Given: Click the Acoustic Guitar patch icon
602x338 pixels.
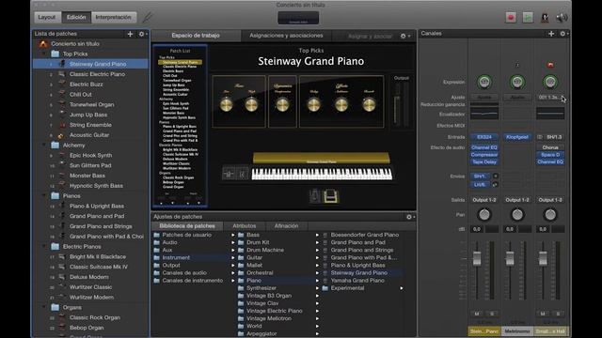Looking at the screenshot, I should click(x=60, y=135).
